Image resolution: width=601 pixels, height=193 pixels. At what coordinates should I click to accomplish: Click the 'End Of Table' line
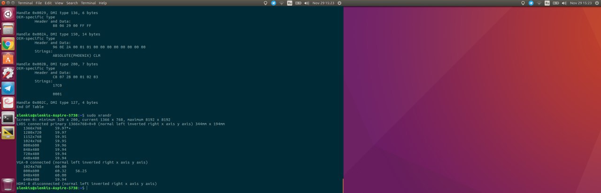[30, 107]
